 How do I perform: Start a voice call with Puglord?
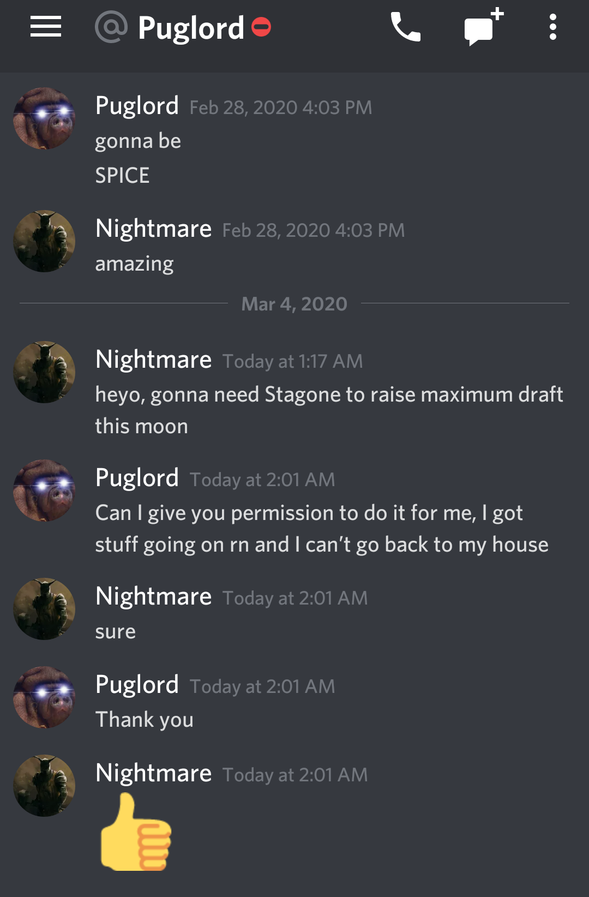pos(406,27)
